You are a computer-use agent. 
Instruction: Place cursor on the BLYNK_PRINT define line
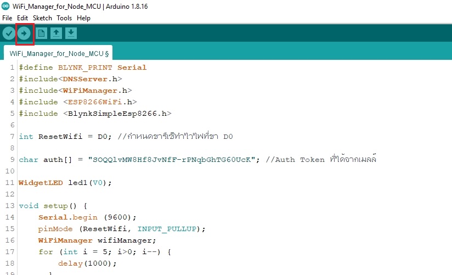(83, 68)
